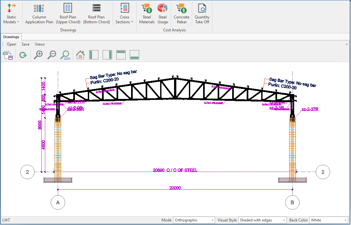
Task: Refresh the drawing view
Action: tap(23, 55)
